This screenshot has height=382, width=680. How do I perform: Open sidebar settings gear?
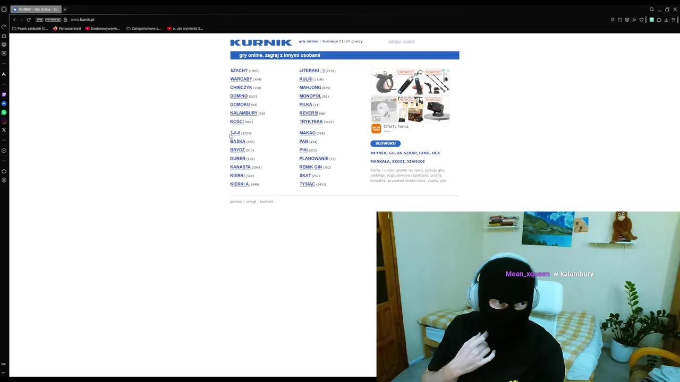tap(4, 180)
